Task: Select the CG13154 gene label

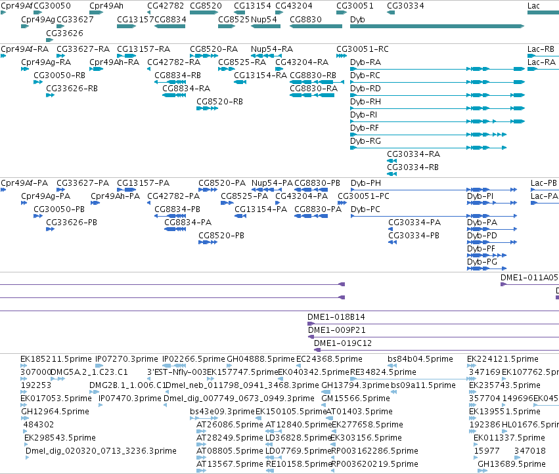Action: coord(252,6)
